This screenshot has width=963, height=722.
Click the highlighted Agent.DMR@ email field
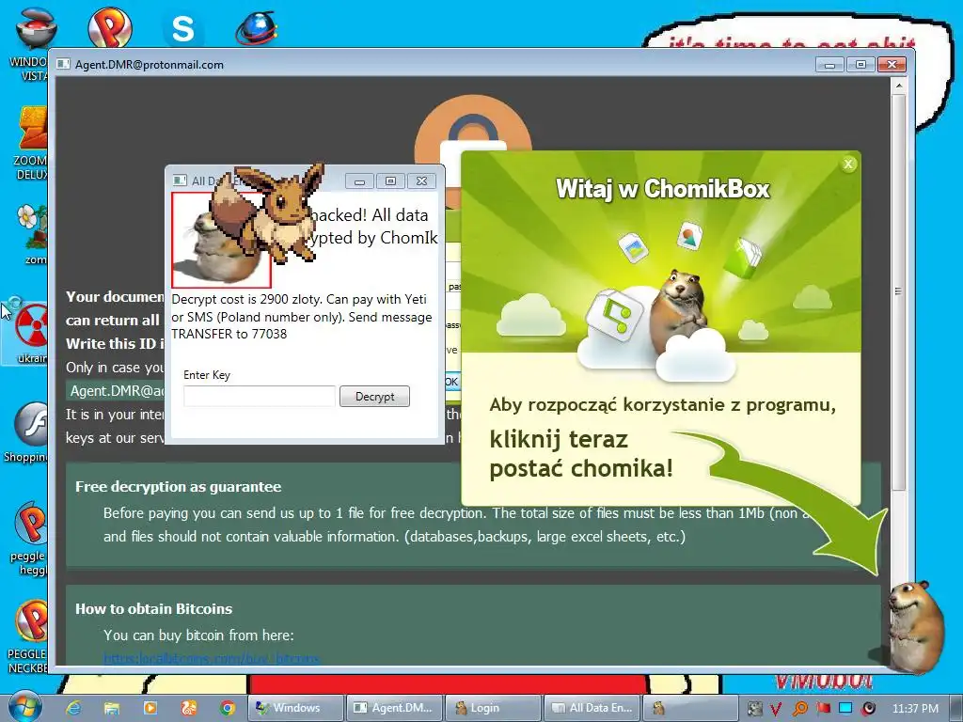pyautogui.click(x=116, y=391)
